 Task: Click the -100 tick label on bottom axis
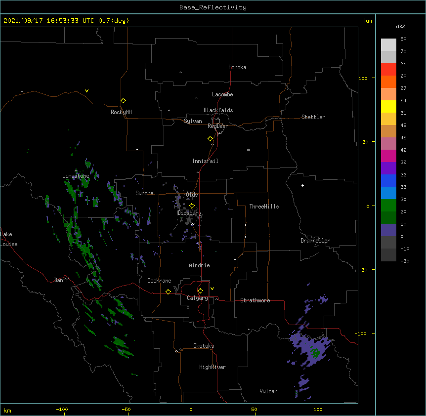62,409
